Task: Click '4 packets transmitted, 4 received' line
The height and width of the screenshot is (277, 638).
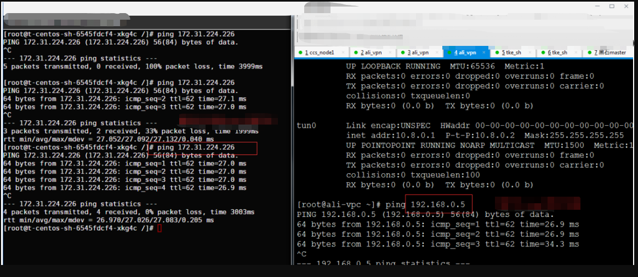Action: point(129,212)
